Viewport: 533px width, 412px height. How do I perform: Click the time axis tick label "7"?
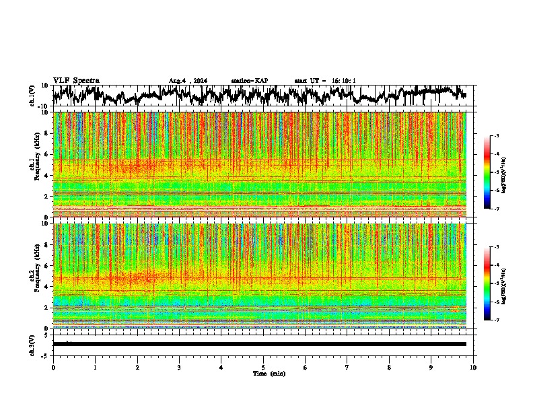347,368
